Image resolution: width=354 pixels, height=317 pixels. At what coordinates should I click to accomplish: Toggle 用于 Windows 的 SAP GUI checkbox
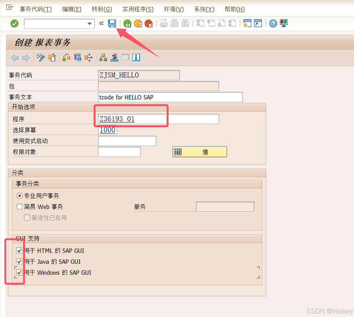pos(19,272)
